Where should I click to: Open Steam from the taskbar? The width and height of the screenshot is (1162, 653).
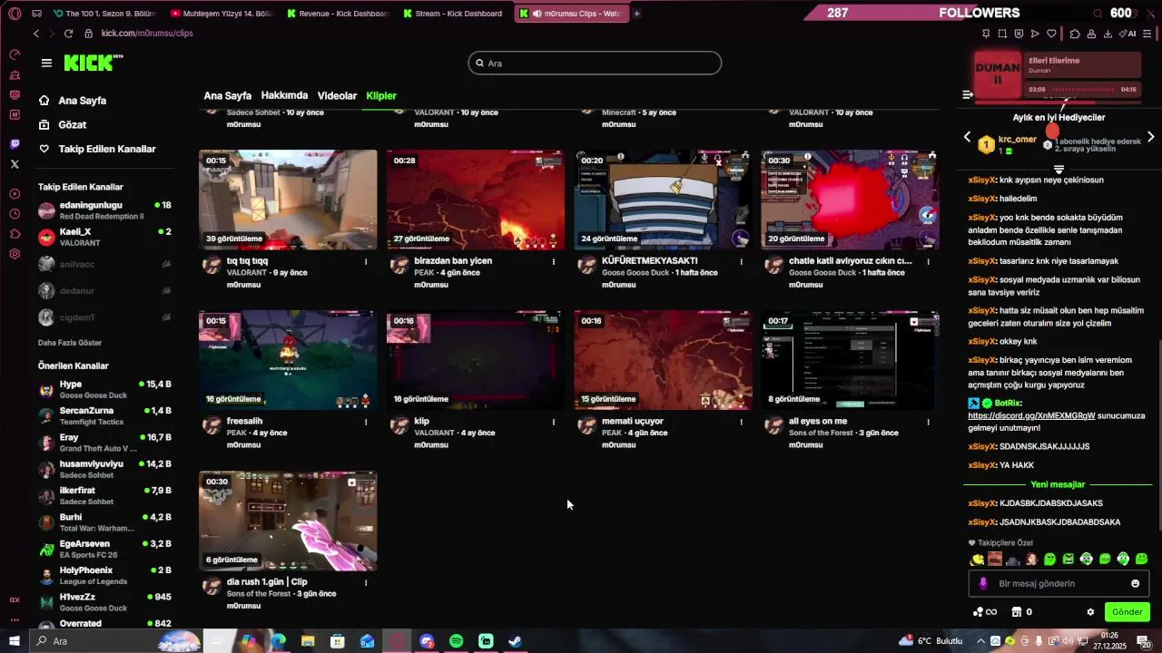(x=515, y=641)
